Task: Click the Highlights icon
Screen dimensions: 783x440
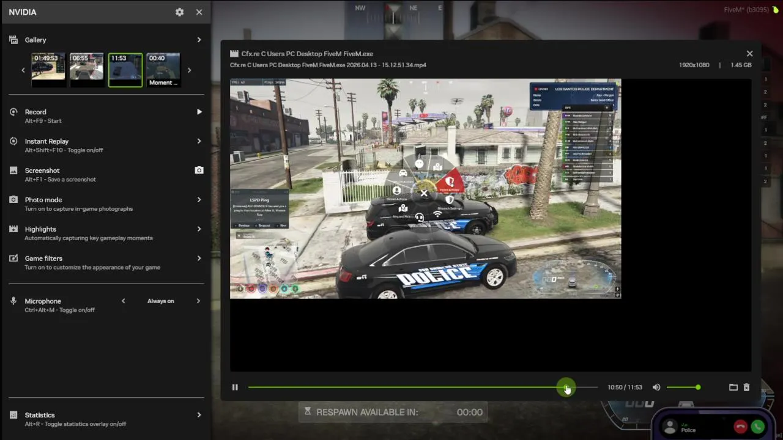Action: point(13,229)
